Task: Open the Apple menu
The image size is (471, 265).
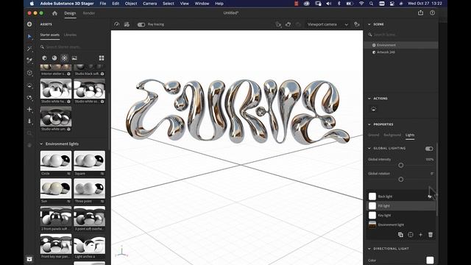Action: 32,4
